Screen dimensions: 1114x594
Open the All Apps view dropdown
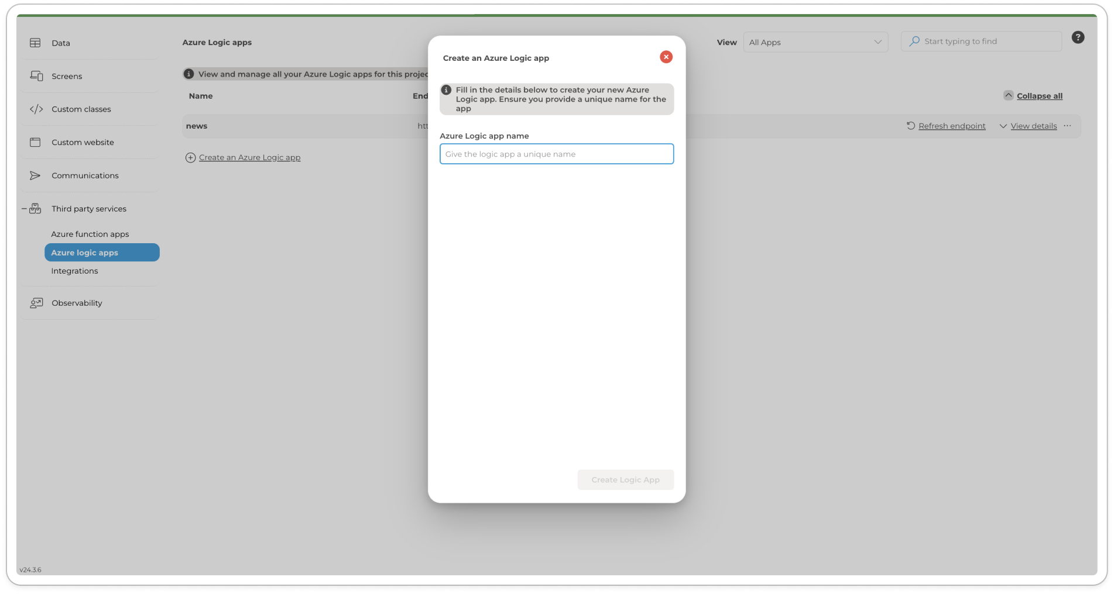pos(815,42)
